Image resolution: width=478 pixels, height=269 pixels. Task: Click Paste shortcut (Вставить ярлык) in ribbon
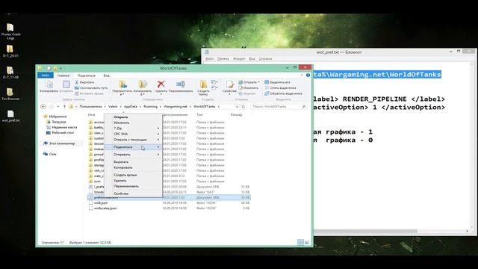coord(90,93)
